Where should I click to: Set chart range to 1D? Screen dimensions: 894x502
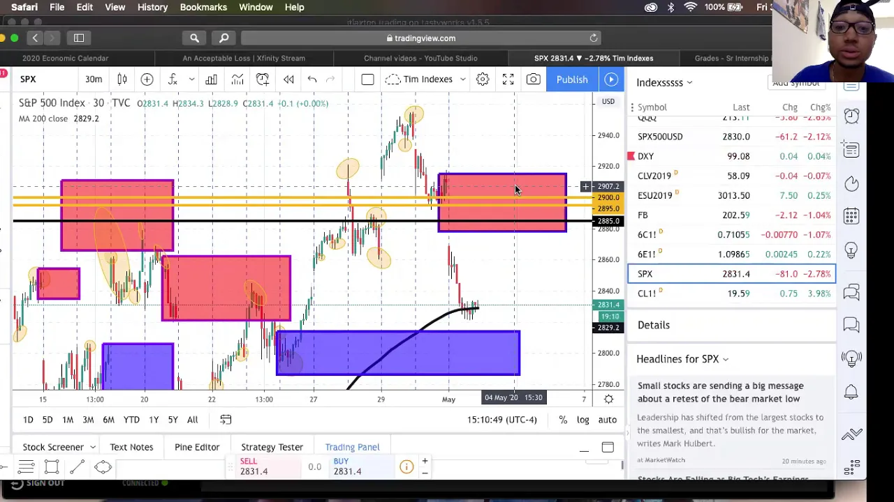28,420
